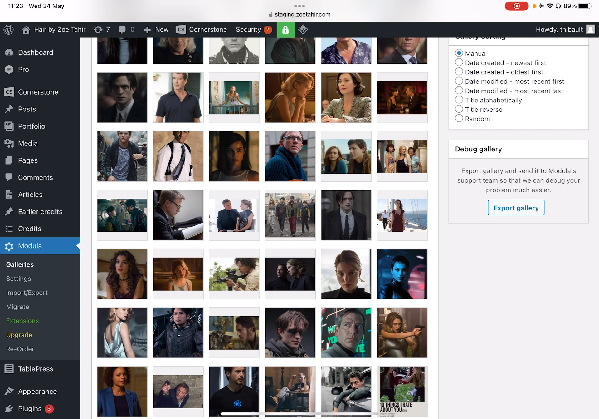The image size is (599, 419).
Task: Open the Extensions link in Modula menu
Action: tap(22, 321)
